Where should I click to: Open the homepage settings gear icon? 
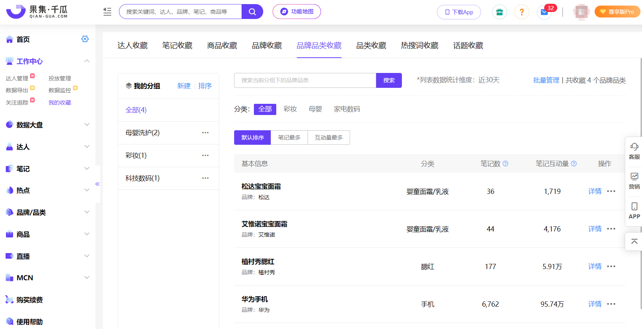85,39
